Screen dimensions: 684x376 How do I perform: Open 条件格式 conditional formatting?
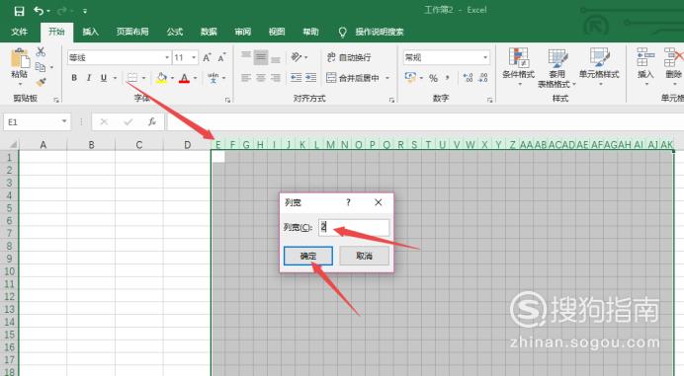tap(518, 67)
